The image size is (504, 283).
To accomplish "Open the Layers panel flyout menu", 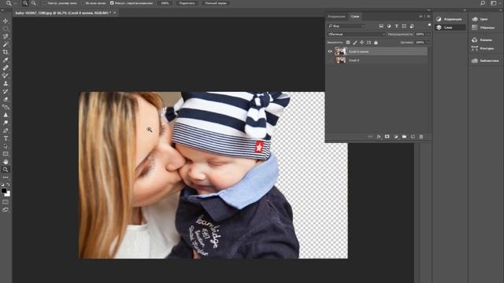I will tap(428, 17).
